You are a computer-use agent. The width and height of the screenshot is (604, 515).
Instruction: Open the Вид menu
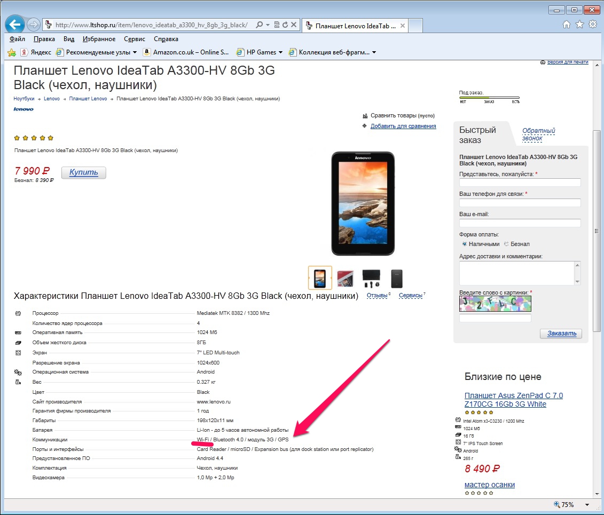click(69, 39)
